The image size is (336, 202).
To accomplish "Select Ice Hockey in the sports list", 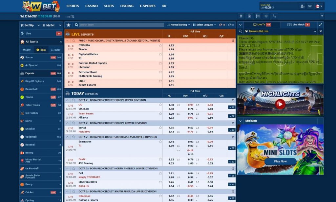I will click(41, 113).
